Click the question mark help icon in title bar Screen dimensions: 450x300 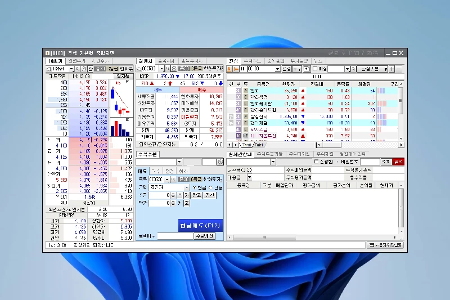tap(362, 53)
